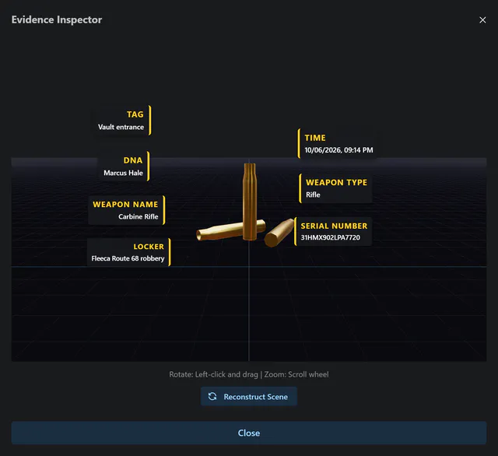Close the Evidence Inspector with the X icon
This screenshot has width=498, height=456.
click(x=482, y=20)
